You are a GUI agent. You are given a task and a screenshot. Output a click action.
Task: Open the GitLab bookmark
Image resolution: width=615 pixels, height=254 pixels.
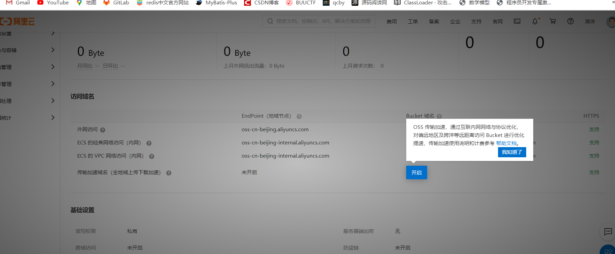(116, 3)
